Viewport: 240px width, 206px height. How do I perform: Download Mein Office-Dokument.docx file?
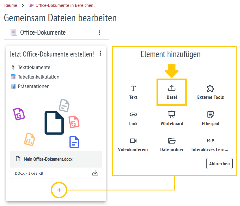tap(95, 173)
